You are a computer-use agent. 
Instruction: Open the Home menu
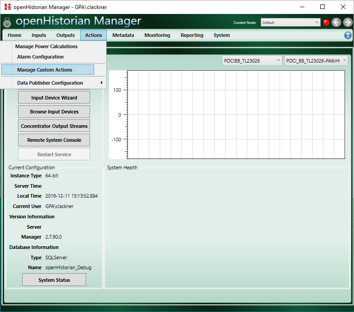pos(14,35)
